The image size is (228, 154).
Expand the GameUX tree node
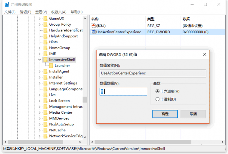pyautogui.click(x=40, y=19)
